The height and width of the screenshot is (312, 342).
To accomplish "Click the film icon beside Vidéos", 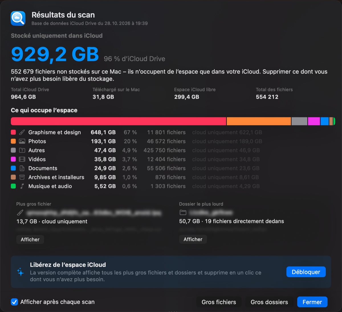I will pos(22,159).
